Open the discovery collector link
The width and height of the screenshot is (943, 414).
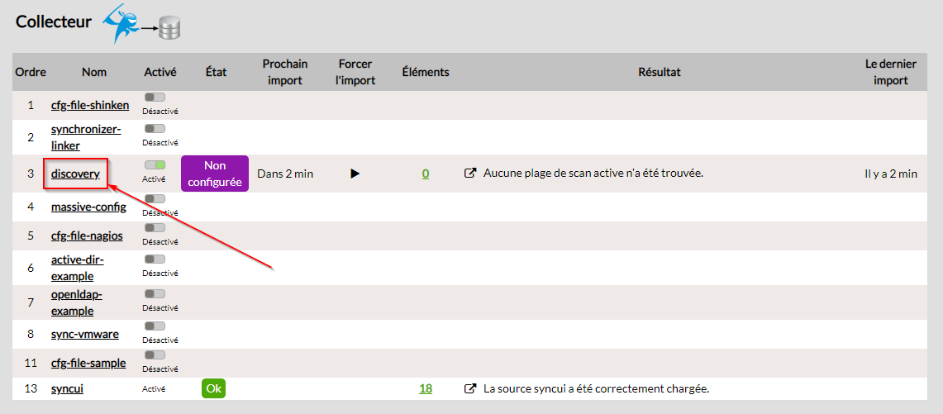point(75,174)
